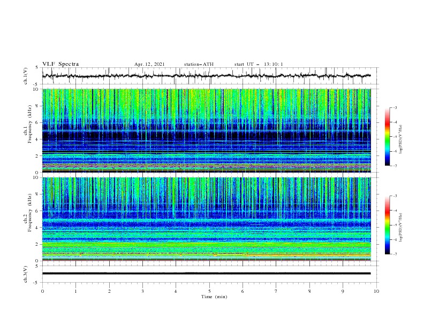Click the time axis tick label "2"
This screenshot has width=424, height=327.
pos(109,291)
